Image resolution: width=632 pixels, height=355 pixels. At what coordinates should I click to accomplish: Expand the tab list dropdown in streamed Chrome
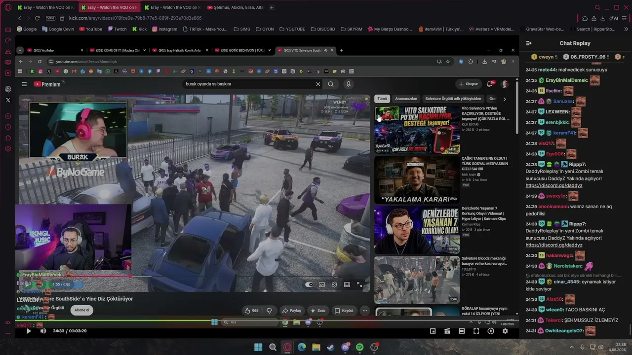tap(20, 50)
